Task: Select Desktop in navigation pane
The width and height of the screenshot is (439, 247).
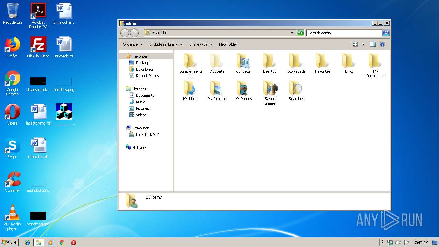Action: pyautogui.click(x=142, y=63)
